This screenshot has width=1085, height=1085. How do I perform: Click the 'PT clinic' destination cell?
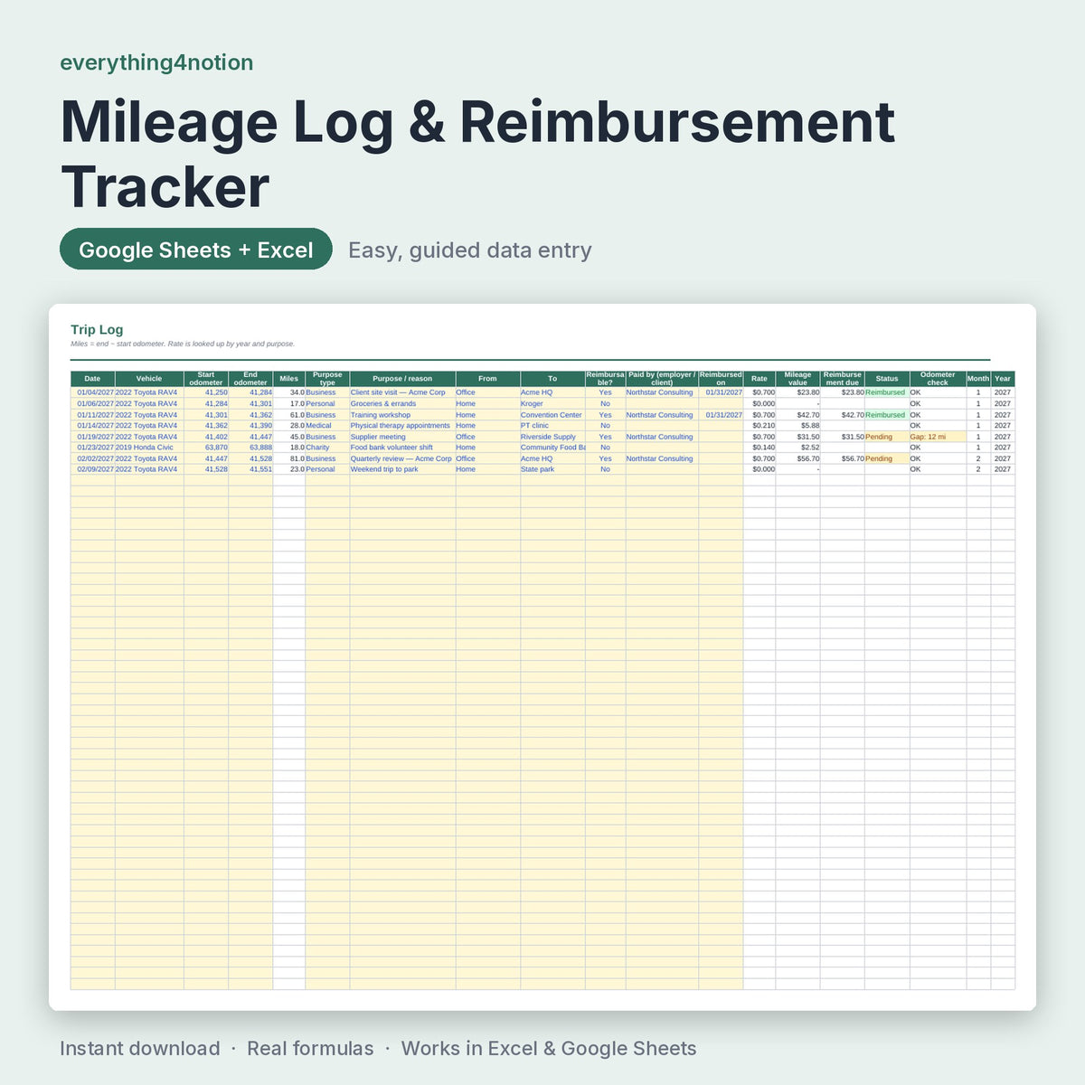pyautogui.click(x=552, y=426)
